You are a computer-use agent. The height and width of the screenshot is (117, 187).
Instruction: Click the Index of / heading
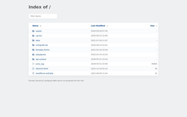point(39,7)
